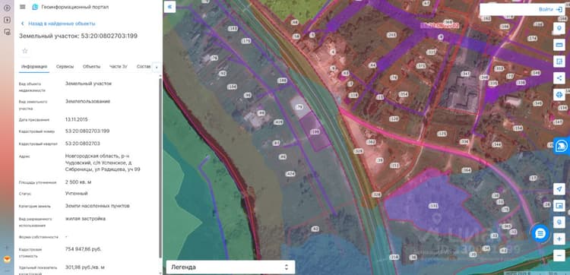Click the scrollbar down arrow in info panel
This screenshot has width=570, height=275.
tap(160, 273)
